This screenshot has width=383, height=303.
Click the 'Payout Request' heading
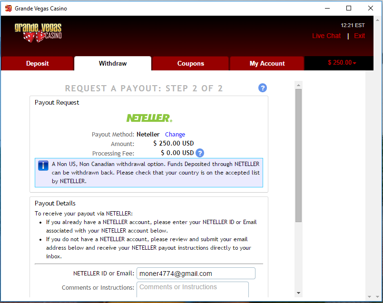(57, 103)
